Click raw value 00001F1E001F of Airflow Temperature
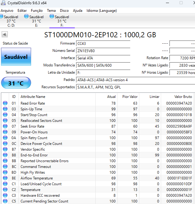Image resolution: width=195 pixels, height=204 pixels. 180,178
